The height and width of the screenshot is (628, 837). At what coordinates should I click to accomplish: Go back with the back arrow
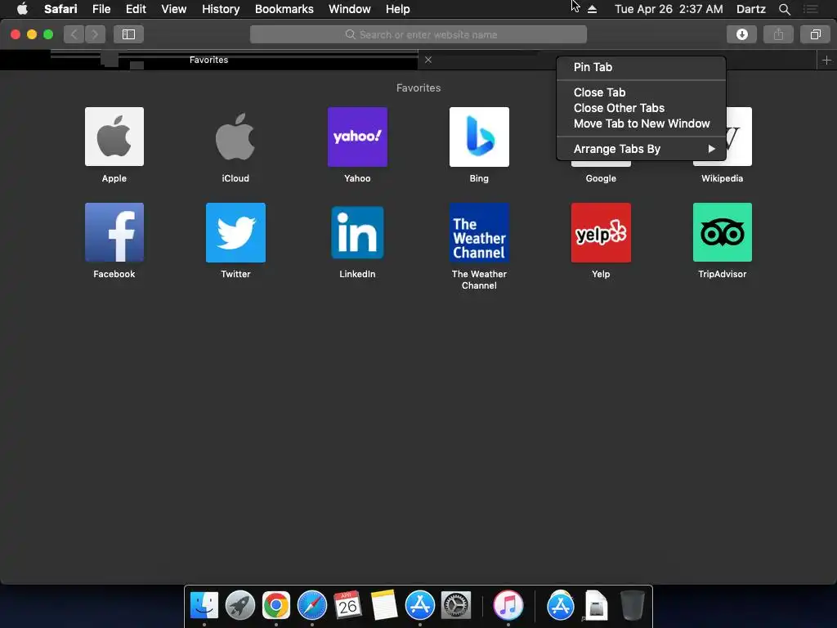74,34
